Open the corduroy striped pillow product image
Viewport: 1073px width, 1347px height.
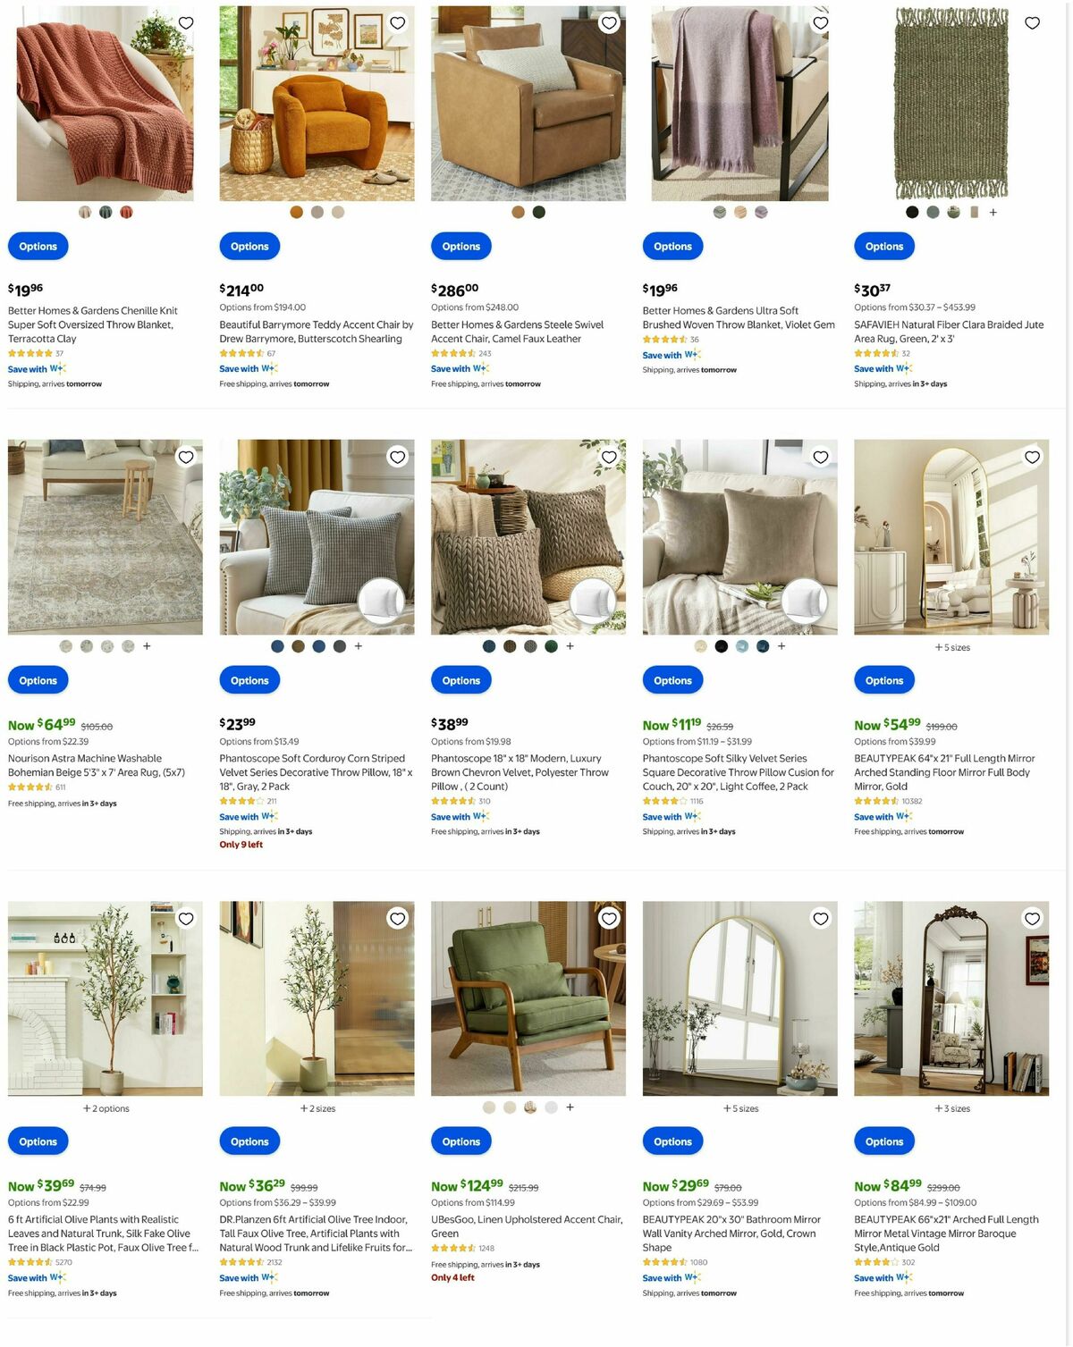click(317, 536)
